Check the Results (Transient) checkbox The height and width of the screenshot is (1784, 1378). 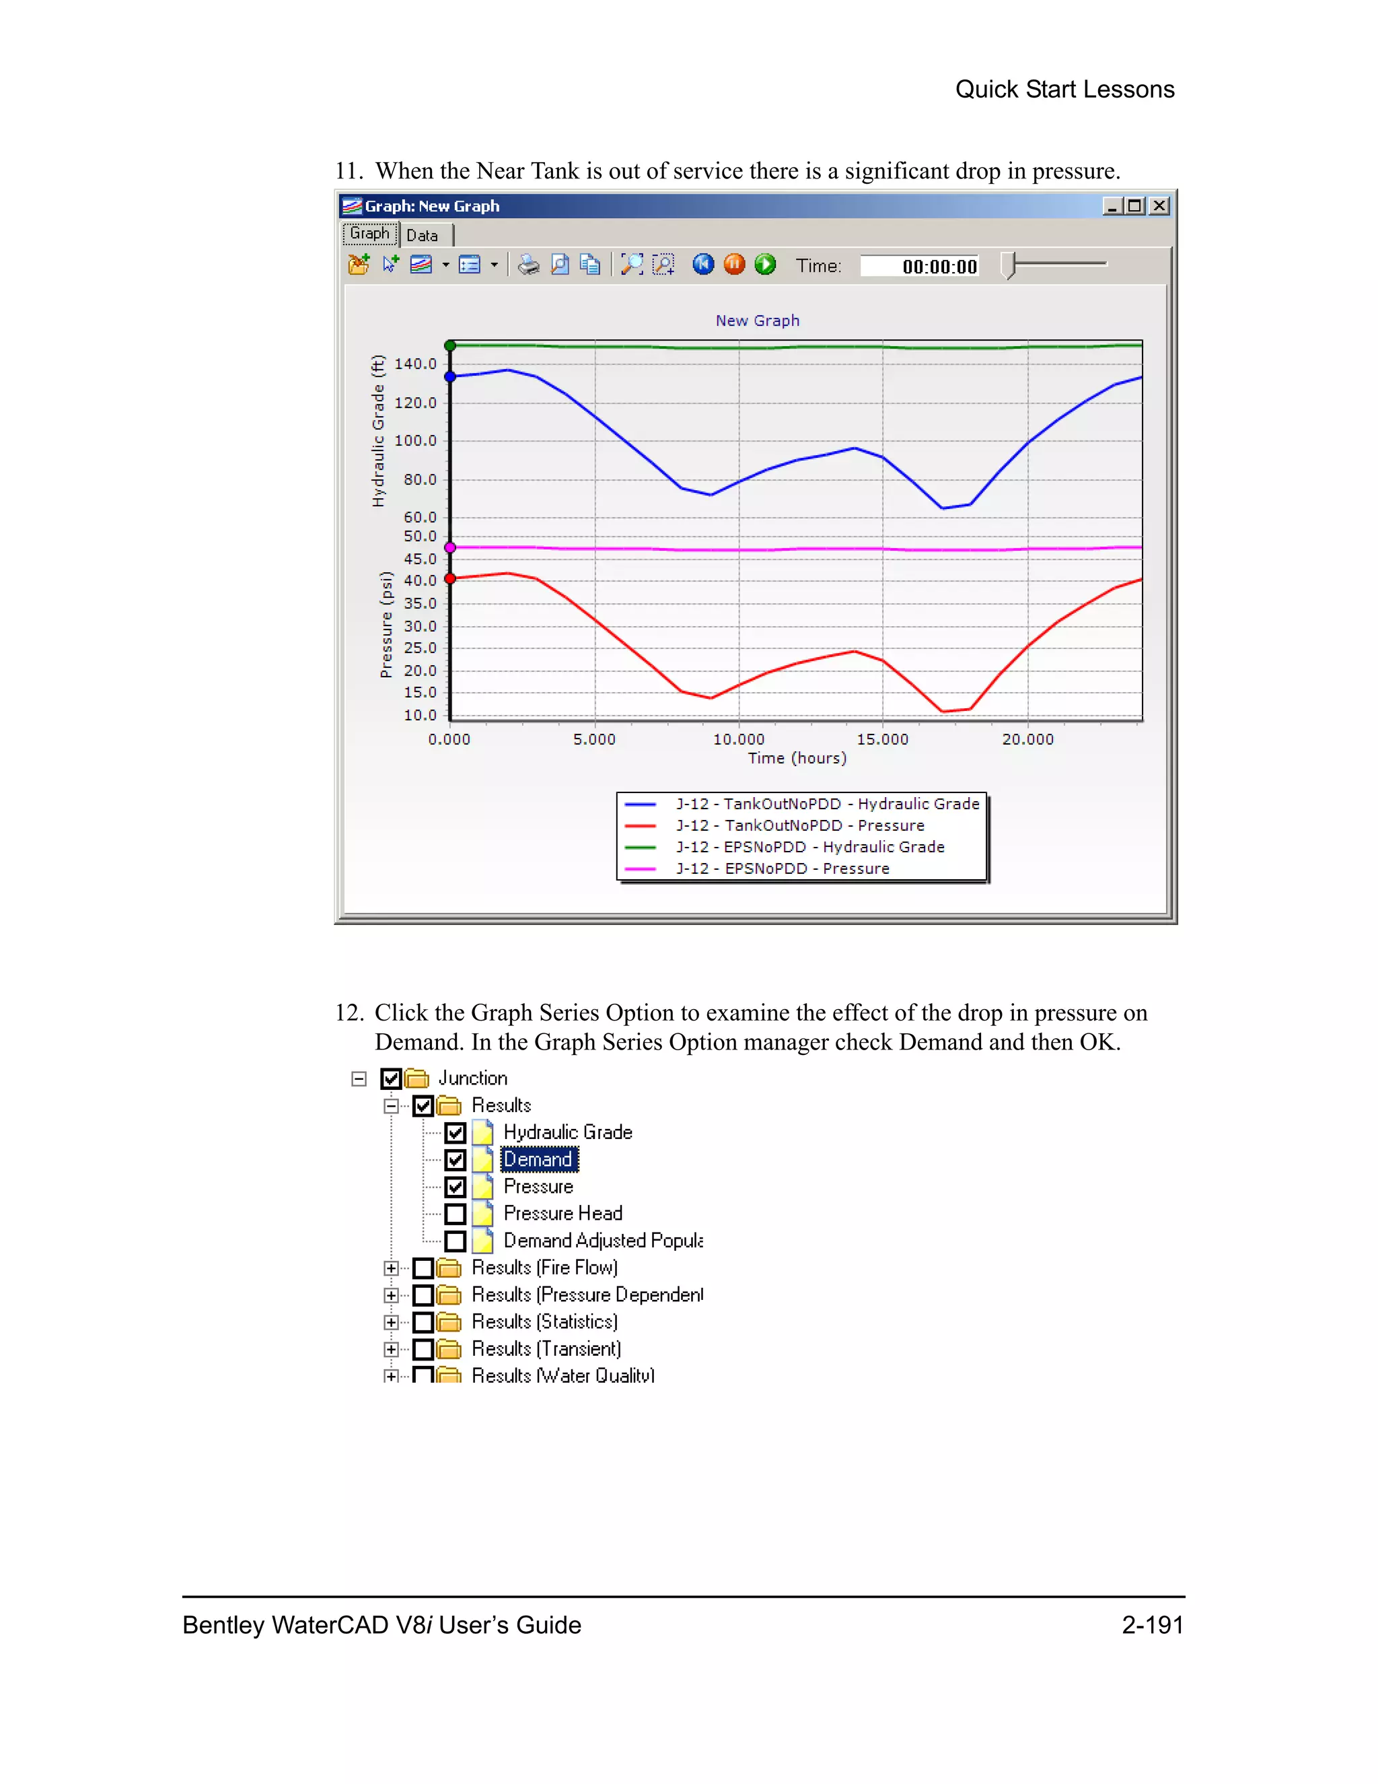click(423, 1349)
